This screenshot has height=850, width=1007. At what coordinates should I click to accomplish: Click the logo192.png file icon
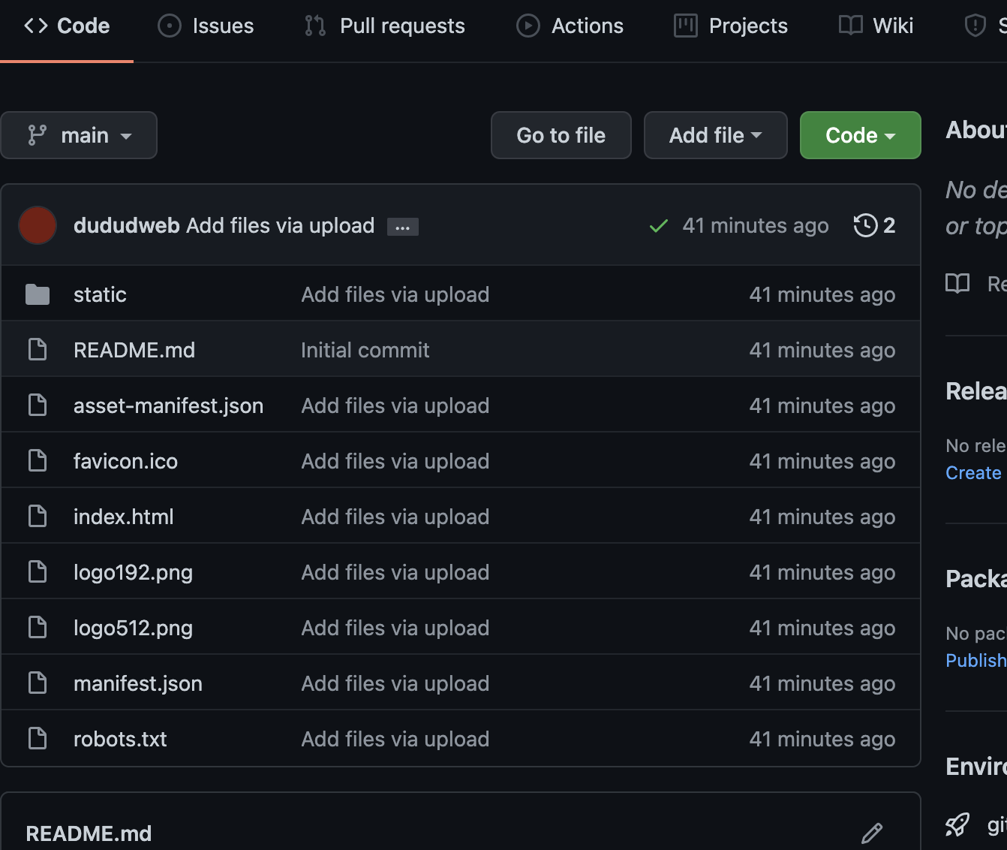pos(38,571)
